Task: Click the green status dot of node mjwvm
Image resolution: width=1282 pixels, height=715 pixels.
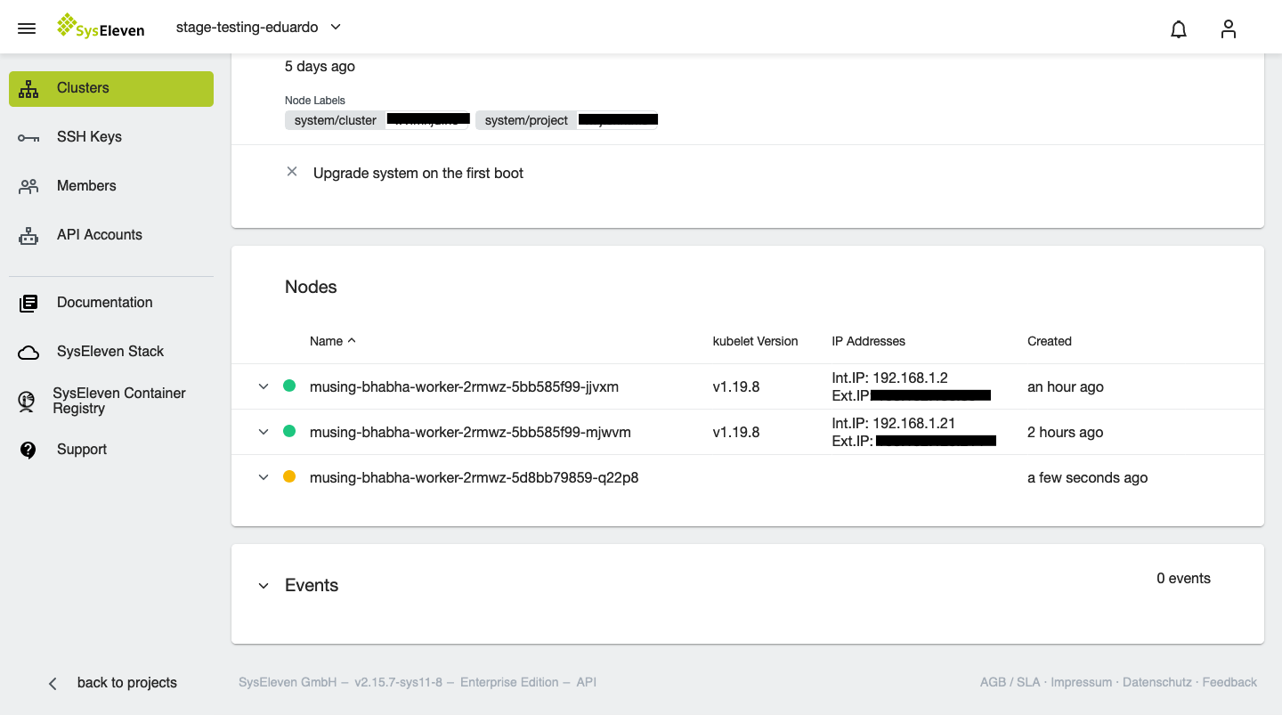Action: click(289, 432)
